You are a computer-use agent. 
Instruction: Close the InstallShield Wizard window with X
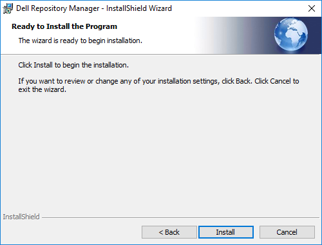312,8
